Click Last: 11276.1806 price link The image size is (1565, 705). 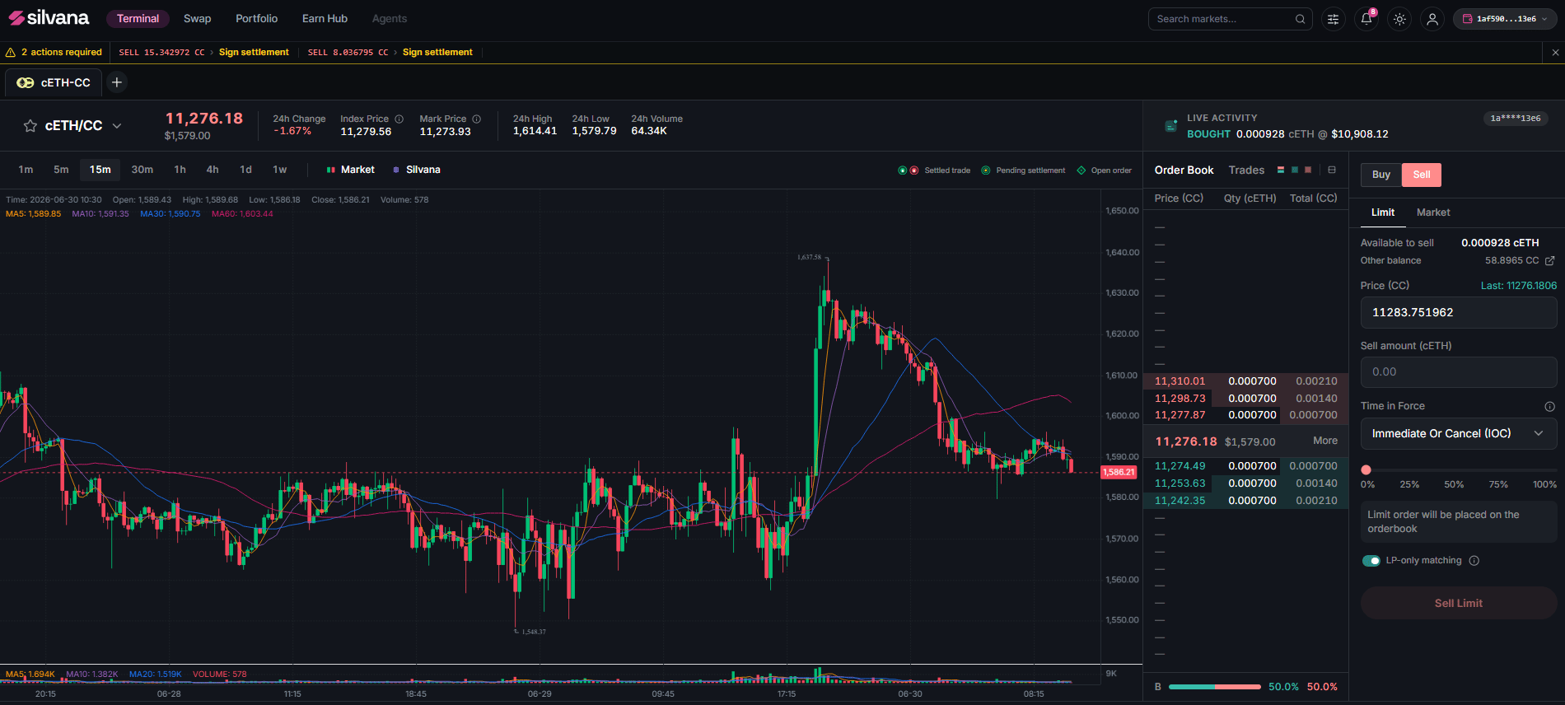[x=1519, y=286]
